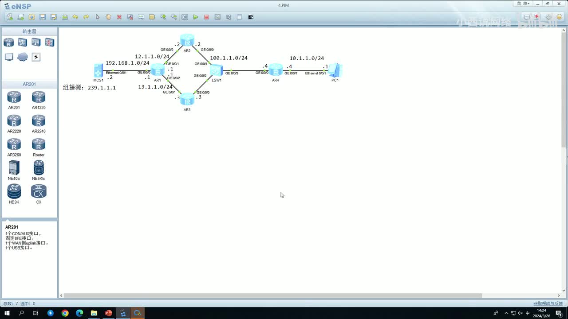This screenshot has height=319, width=568.
Task: Click the New Topology toolbar icon
Action: [x=10, y=17]
